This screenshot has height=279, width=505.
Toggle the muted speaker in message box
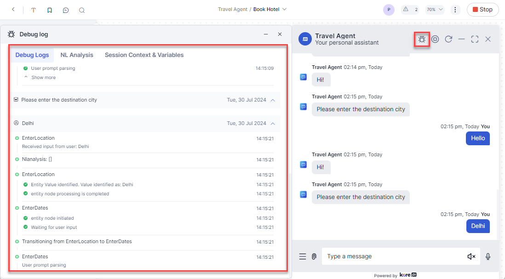tap(471, 256)
